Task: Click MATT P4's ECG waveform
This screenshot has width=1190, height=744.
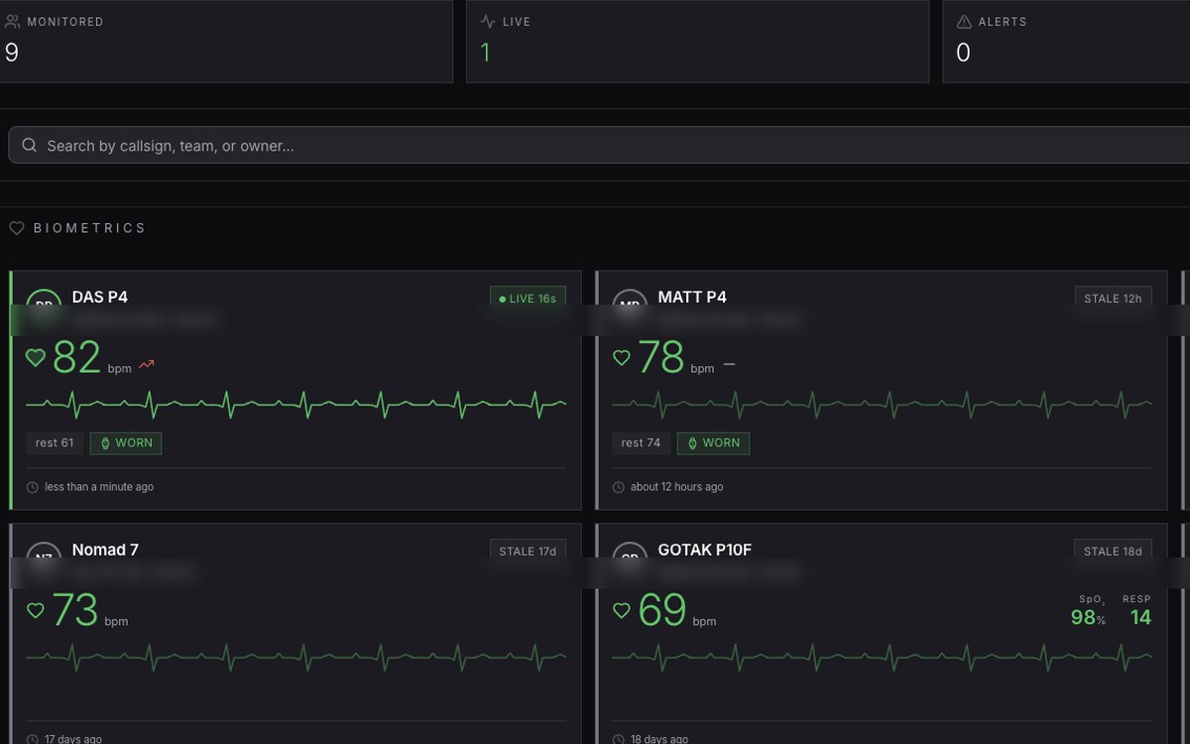Action: point(882,403)
